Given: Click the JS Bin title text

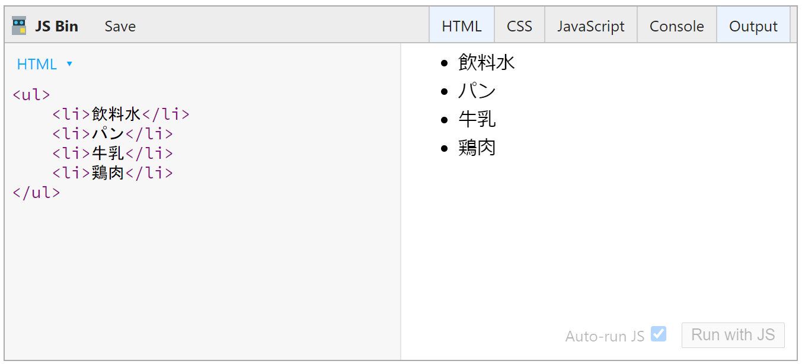Looking at the screenshot, I should [56, 26].
